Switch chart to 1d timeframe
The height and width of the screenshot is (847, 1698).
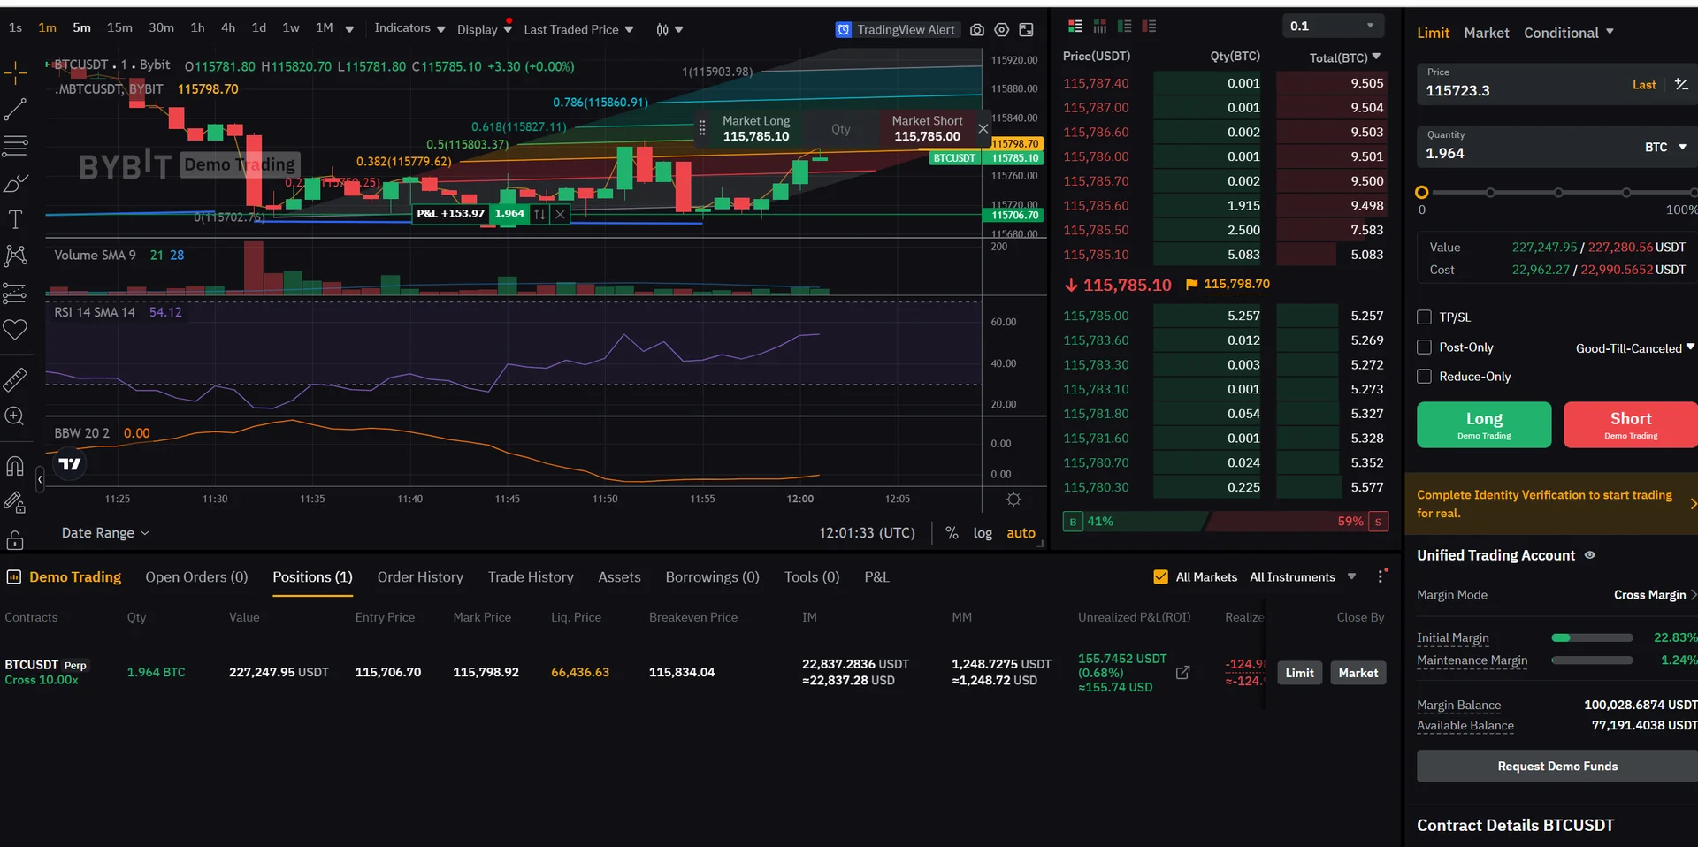(x=258, y=28)
